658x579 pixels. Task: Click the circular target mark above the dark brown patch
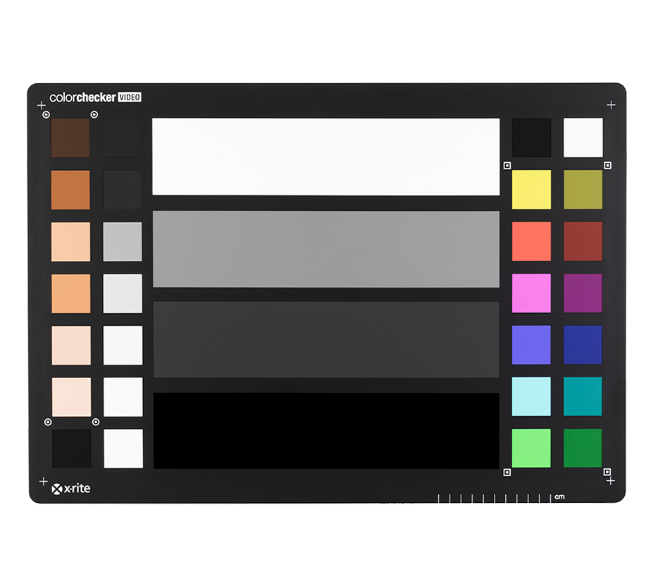[46, 114]
